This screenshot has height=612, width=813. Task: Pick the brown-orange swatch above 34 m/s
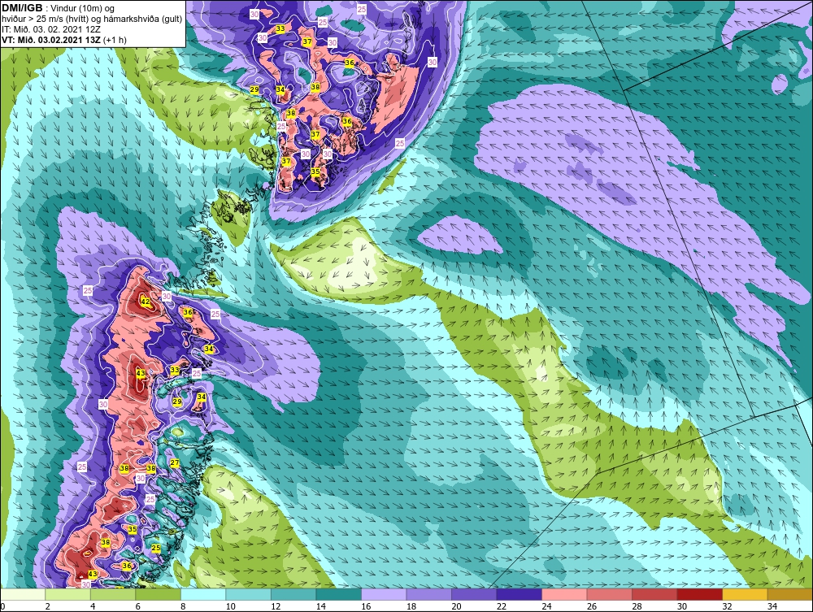(x=789, y=594)
